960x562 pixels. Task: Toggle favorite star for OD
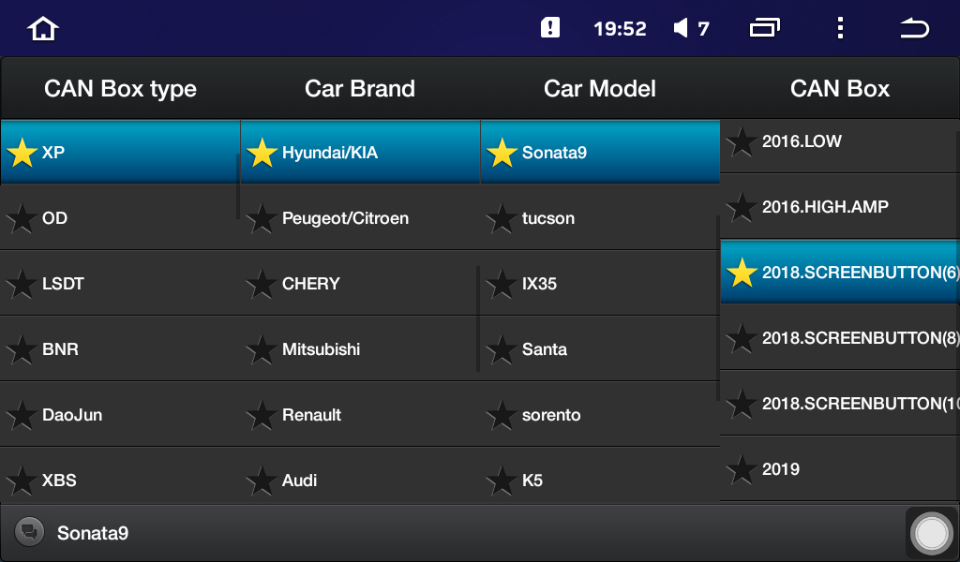pyautogui.click(x=22, y=219)
